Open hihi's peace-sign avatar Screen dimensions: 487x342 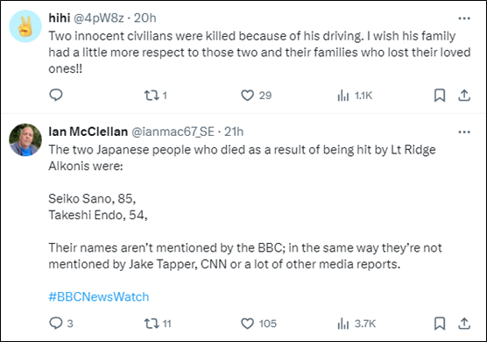(25, 26)
